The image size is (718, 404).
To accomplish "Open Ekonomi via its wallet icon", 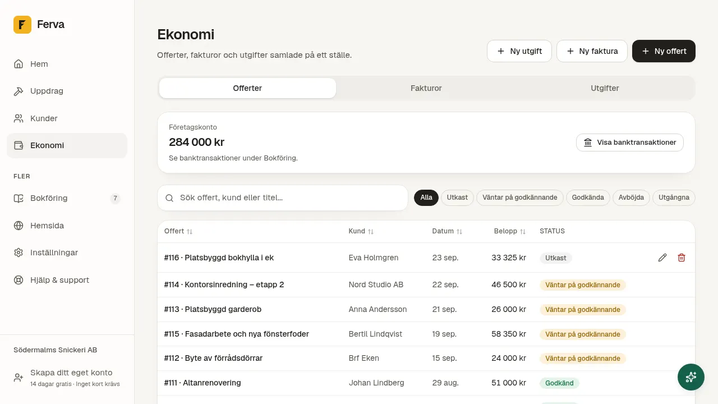I will pyautogui.click(x=19, y=145).
